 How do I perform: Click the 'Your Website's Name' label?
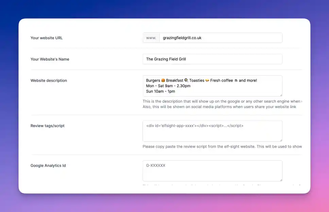(50, 59)
